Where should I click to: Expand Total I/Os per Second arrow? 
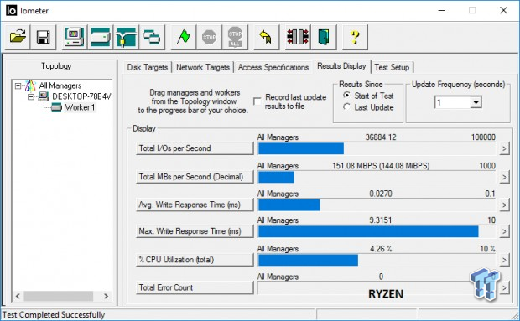click(x=504, y=148)
